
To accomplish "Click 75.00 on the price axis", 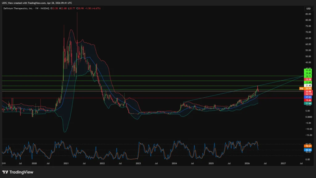I will pos(308,26).
